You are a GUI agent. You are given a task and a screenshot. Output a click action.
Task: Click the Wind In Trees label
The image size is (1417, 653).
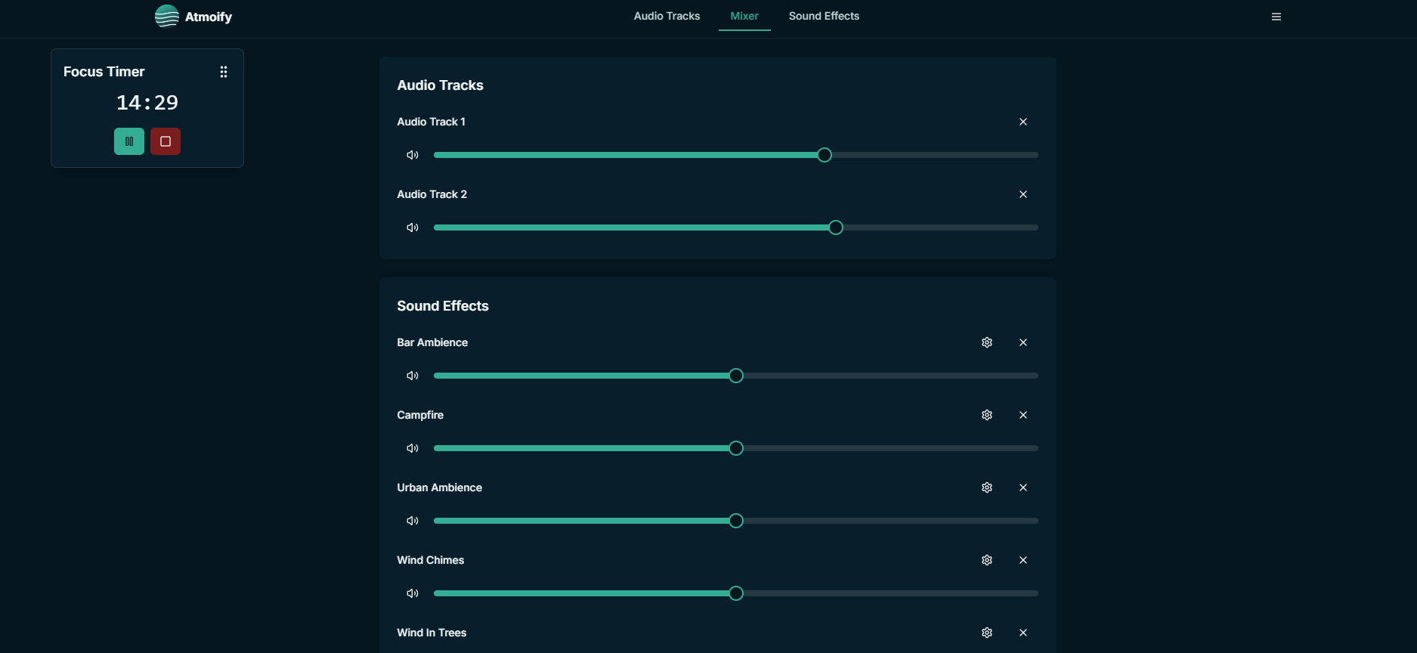click(x=432, y=633)
